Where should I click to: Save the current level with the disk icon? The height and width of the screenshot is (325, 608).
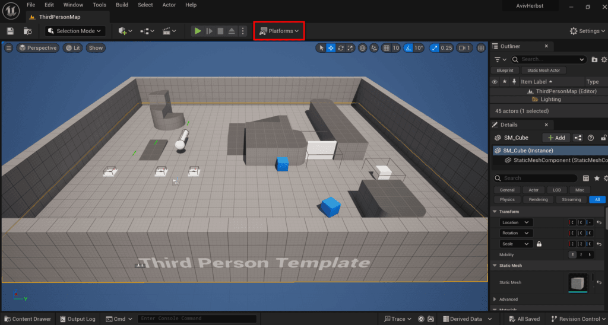point(10,31)
